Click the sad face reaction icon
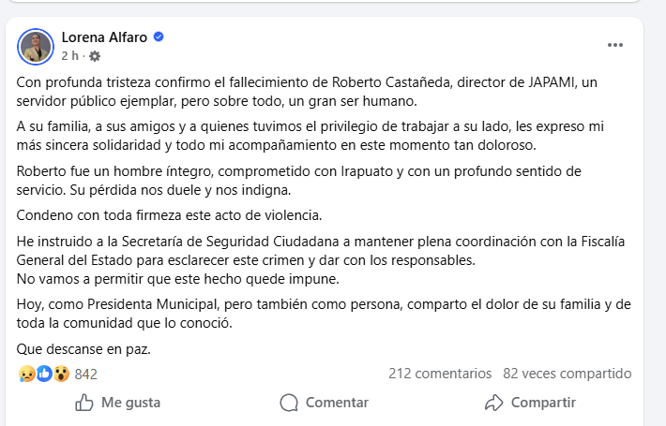 tap(25, 374)
